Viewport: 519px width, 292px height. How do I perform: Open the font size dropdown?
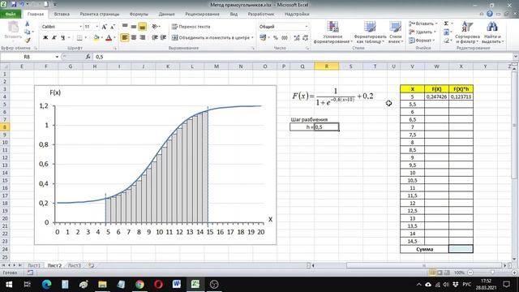[97, 27]
